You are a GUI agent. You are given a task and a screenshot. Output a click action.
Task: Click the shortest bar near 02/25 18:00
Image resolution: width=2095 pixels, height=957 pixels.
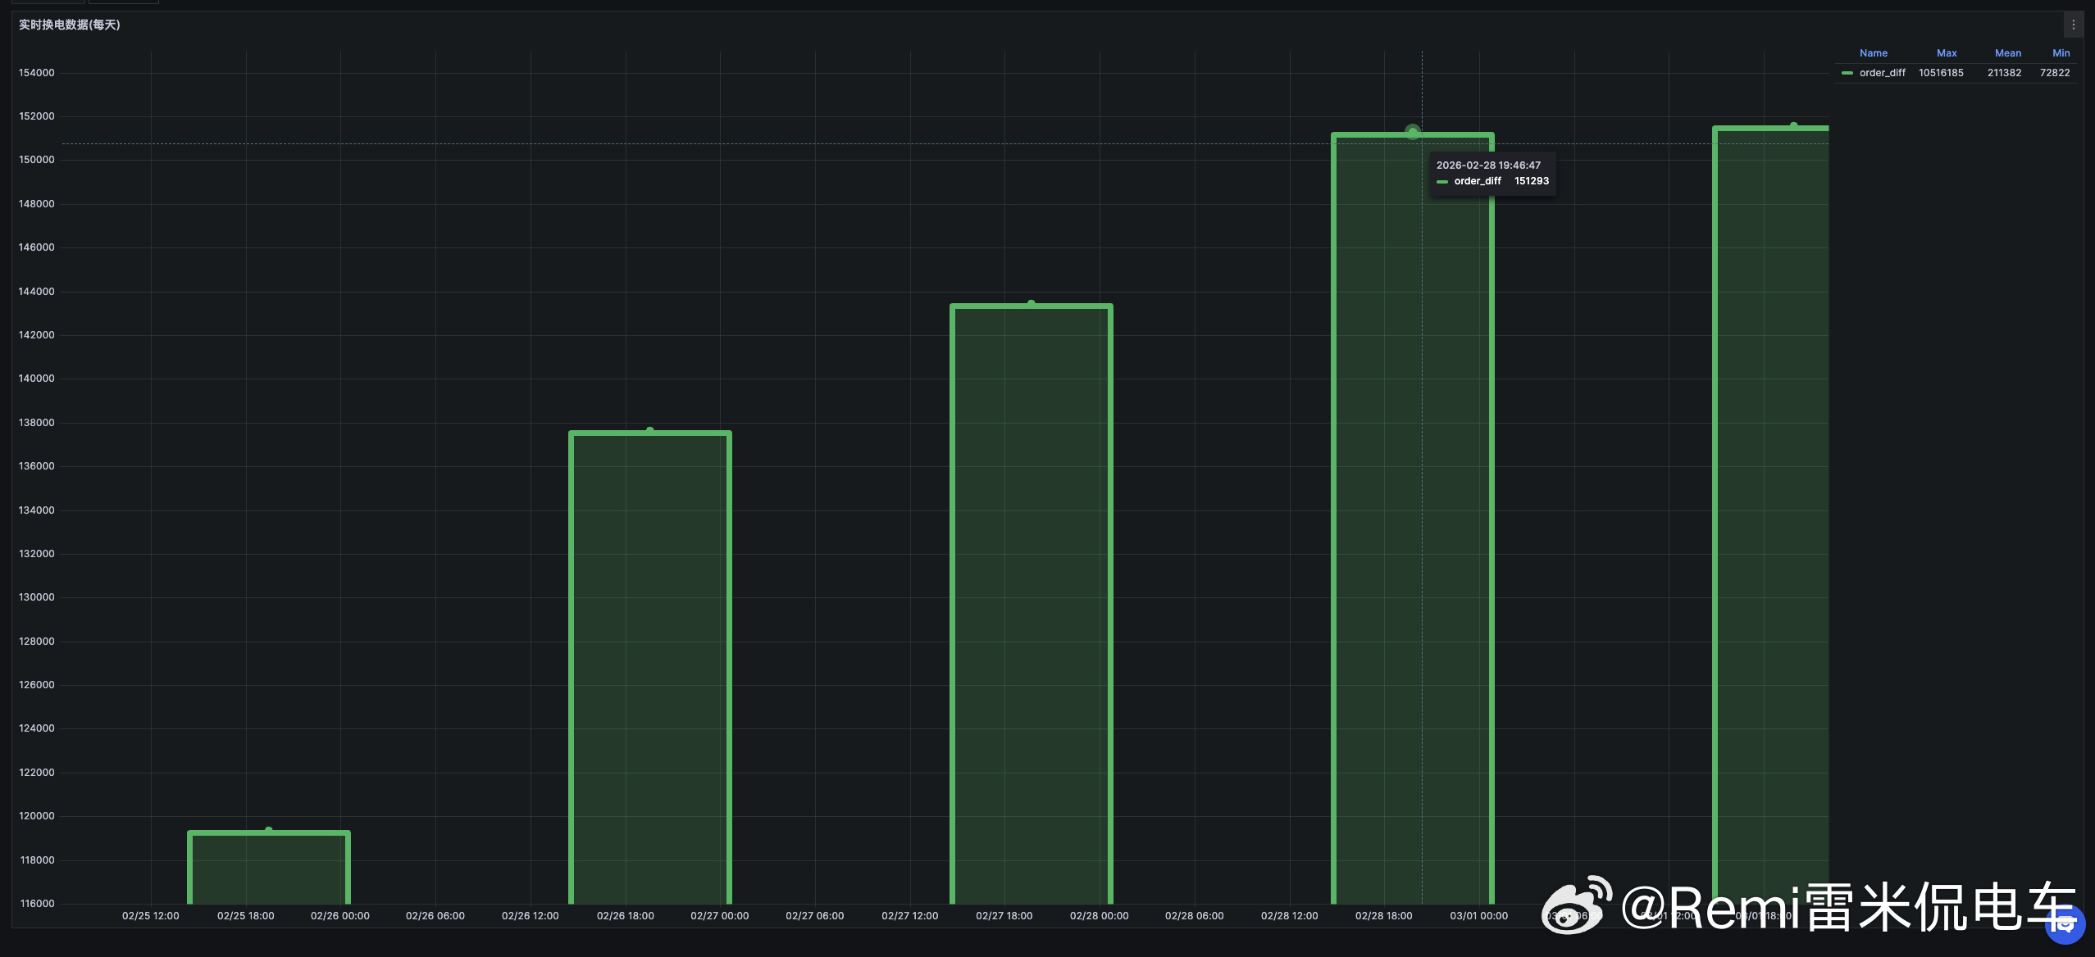269,869
